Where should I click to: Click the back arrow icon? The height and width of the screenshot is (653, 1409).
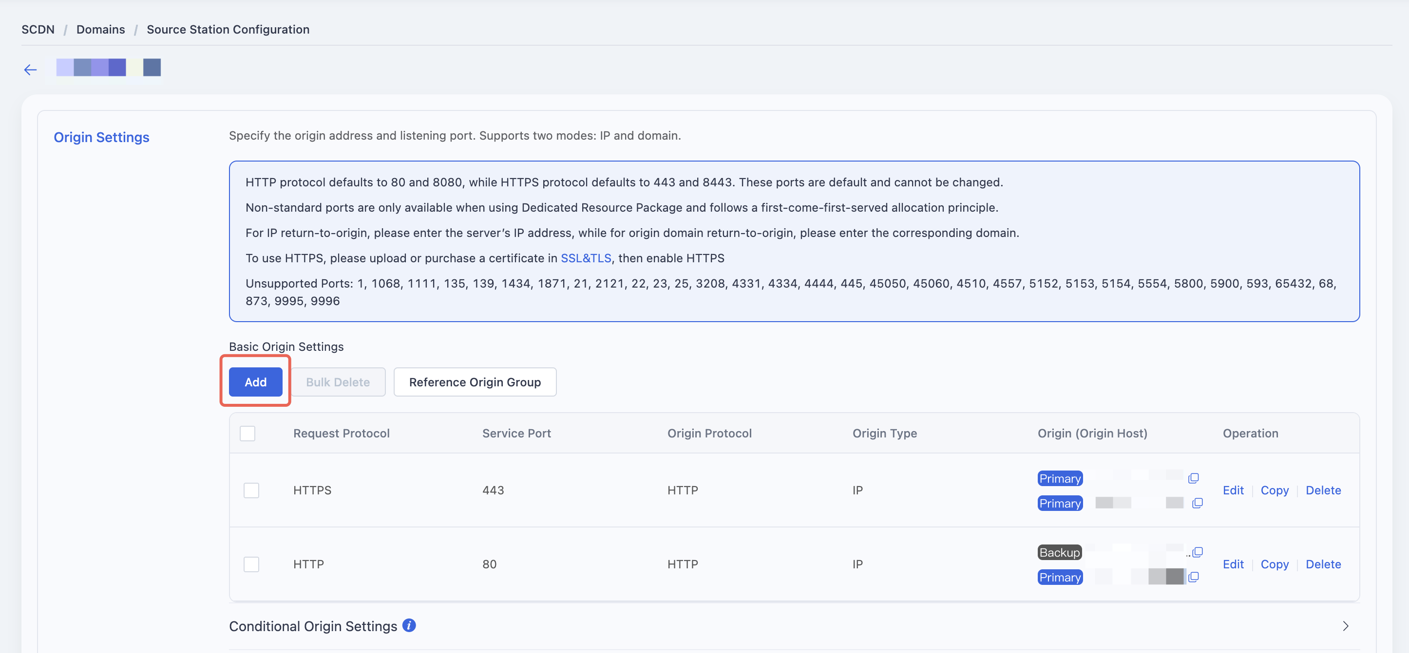pos(30,70)
